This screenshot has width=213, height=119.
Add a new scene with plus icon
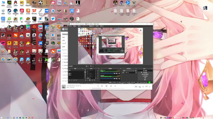click(x=69, y=80)
